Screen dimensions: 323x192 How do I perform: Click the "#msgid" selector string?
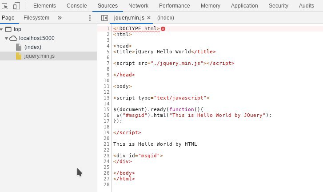click(135, 115)
